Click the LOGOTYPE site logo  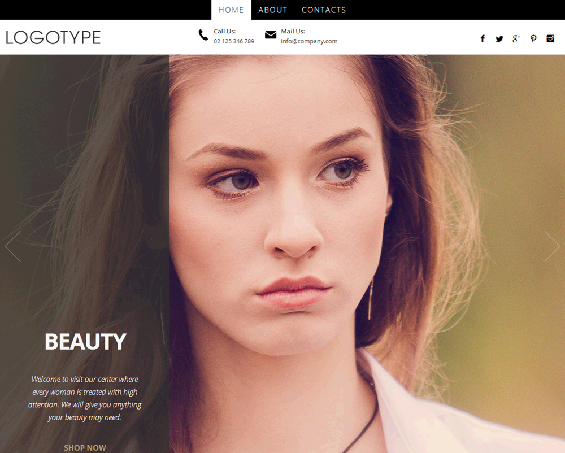(x=53, y=37)
